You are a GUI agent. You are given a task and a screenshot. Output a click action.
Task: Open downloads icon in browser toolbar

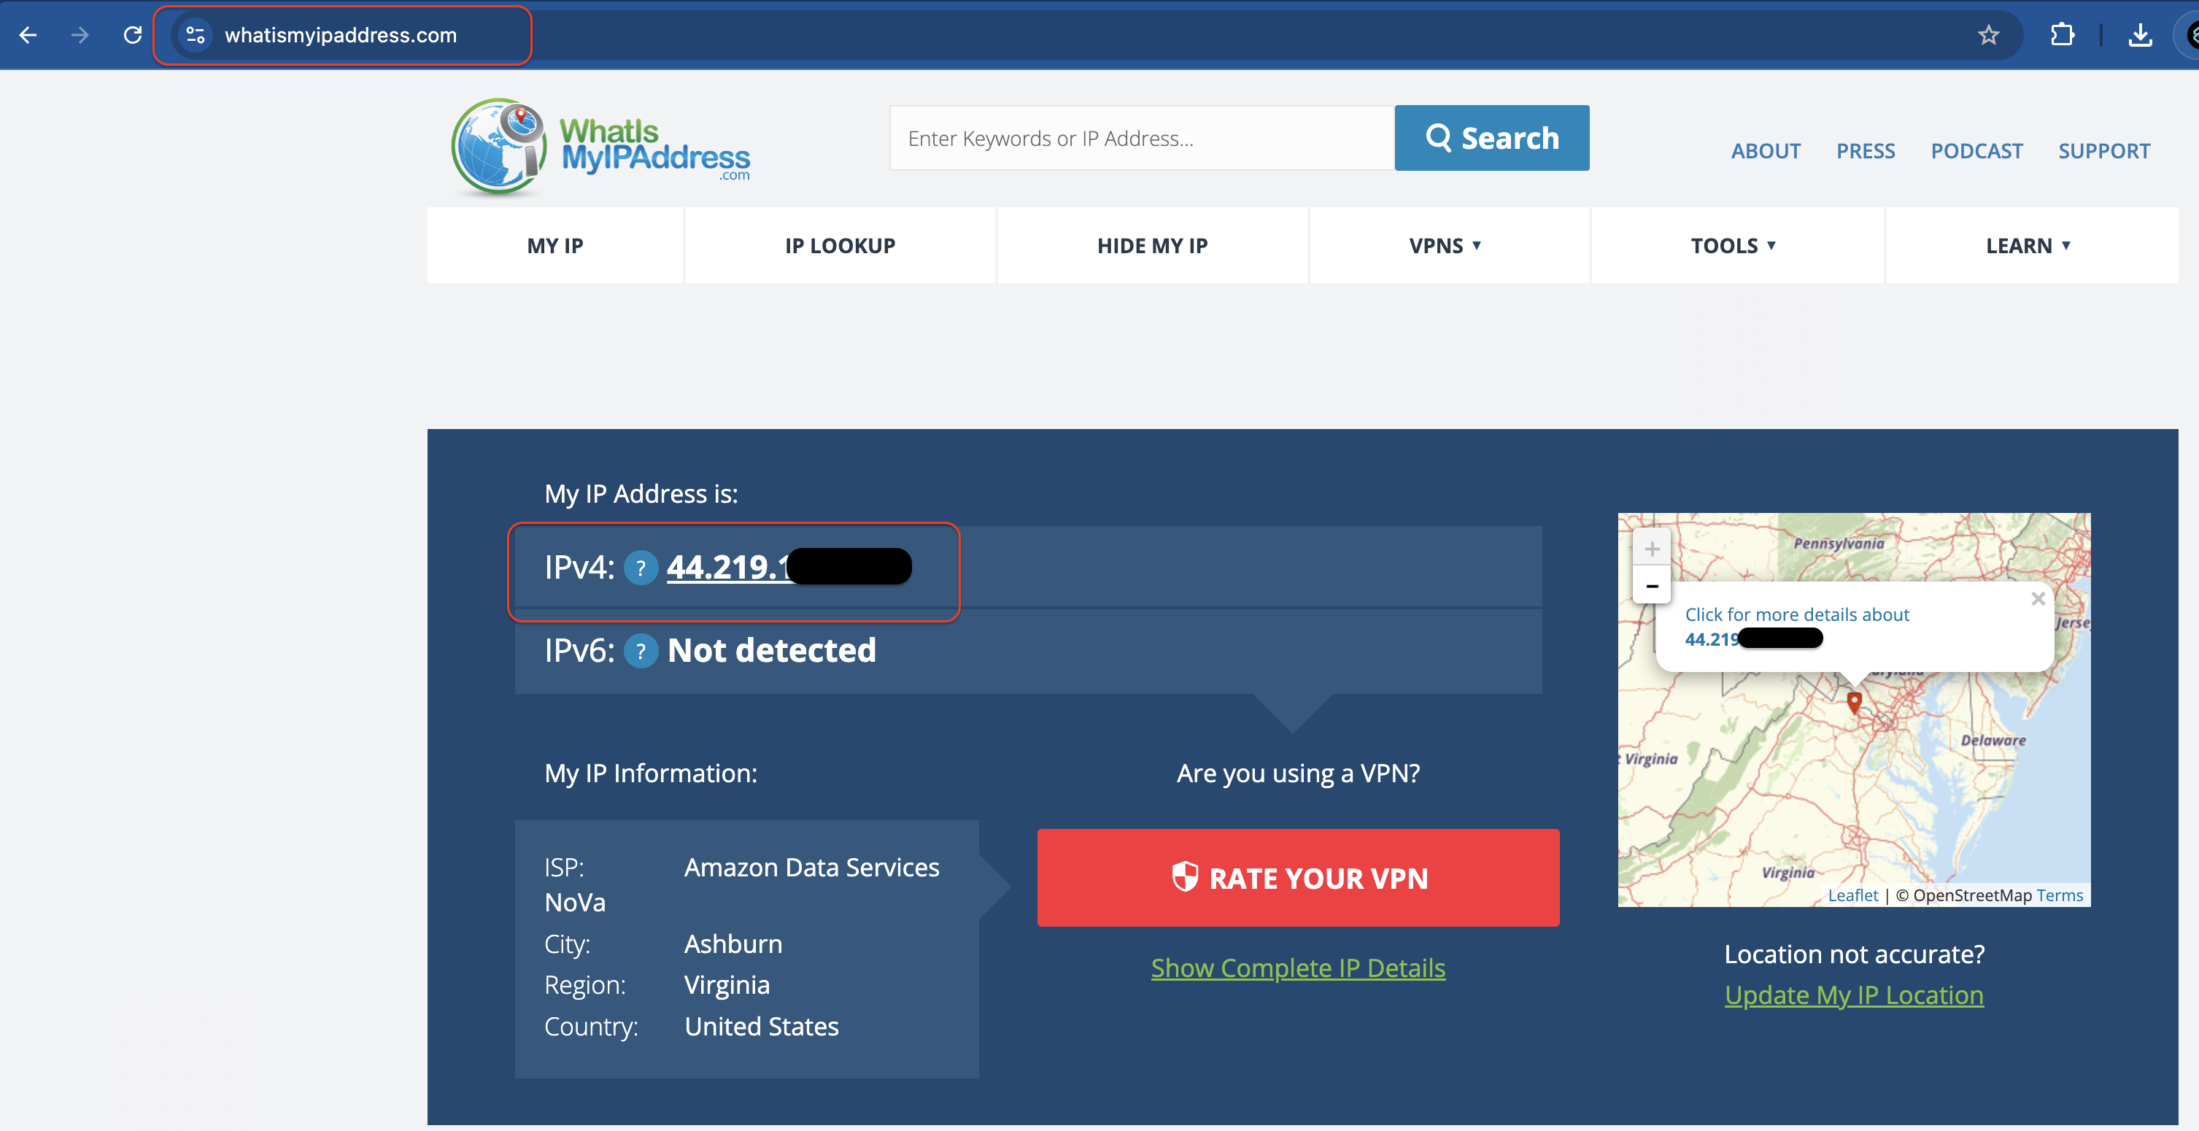pyautogui.click(x=2139, y=35)
